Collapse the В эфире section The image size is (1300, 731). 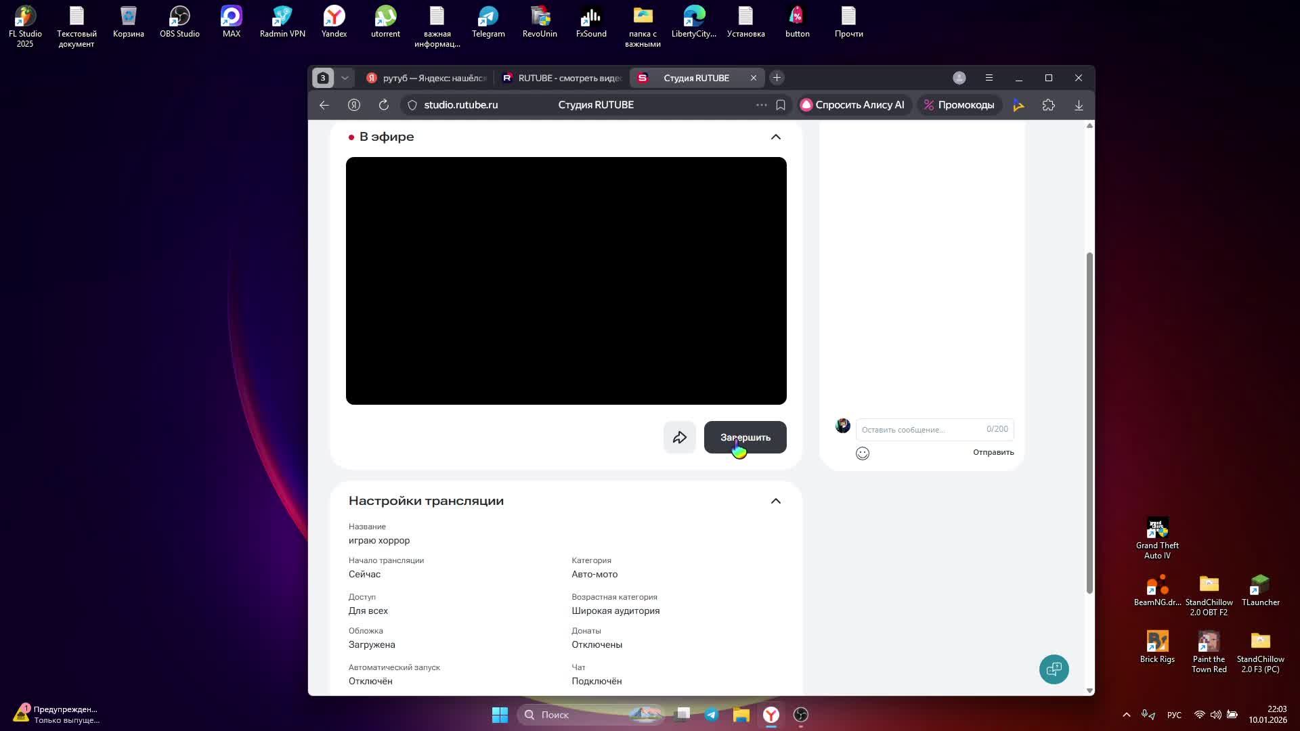775,137
